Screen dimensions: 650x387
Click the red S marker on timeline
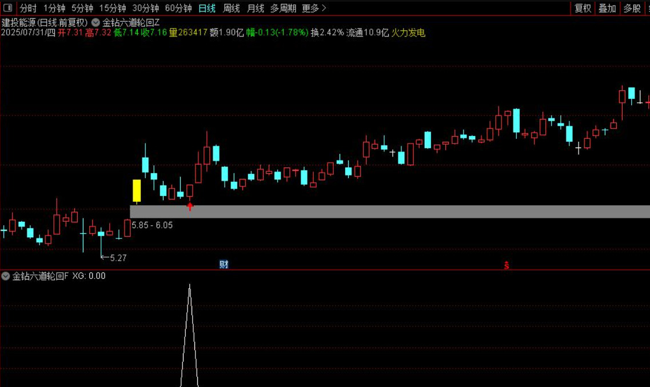[x=507, y=265]
